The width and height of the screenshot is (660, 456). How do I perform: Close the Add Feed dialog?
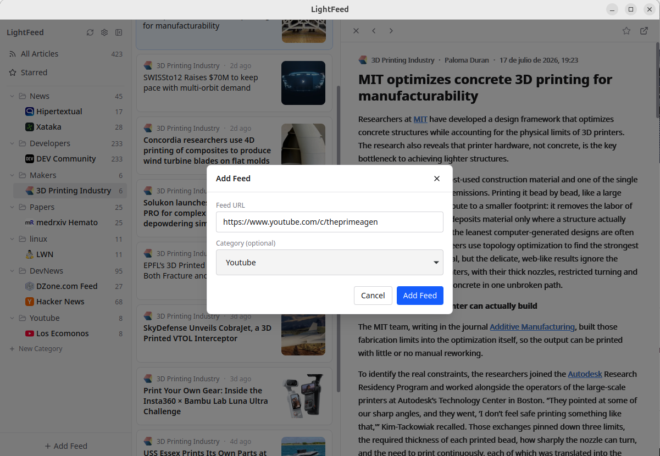(437, 179)
